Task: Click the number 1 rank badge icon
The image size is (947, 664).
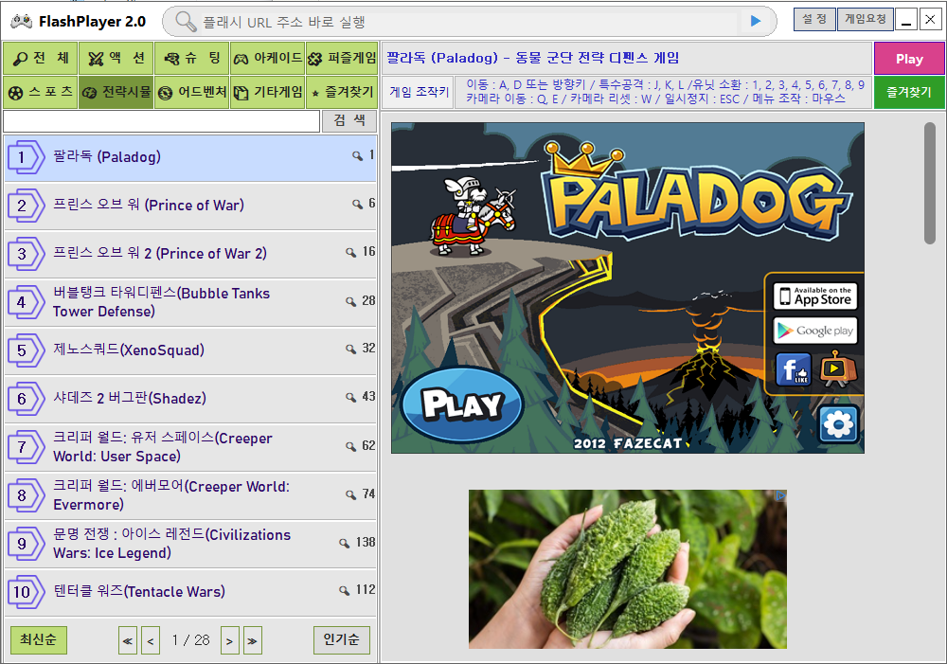Action: click(x=26, y=157)
